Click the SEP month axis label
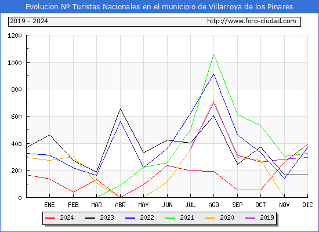Image resolution: width=319 pixels, height=232 pixels. [x=237, y=205]
